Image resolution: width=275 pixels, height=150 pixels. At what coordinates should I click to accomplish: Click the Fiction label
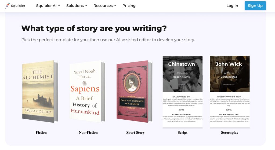click(41, 133)
